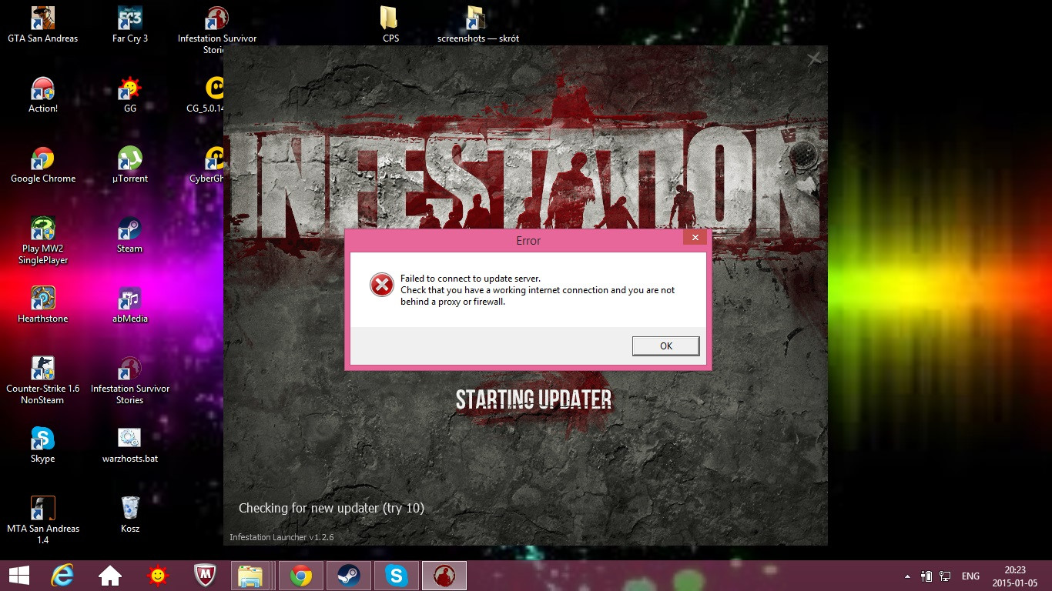Click "Infestation Launcher v1.2.6" version label
The width and height of the screenshot is (1052, 591).
[282, 537]
